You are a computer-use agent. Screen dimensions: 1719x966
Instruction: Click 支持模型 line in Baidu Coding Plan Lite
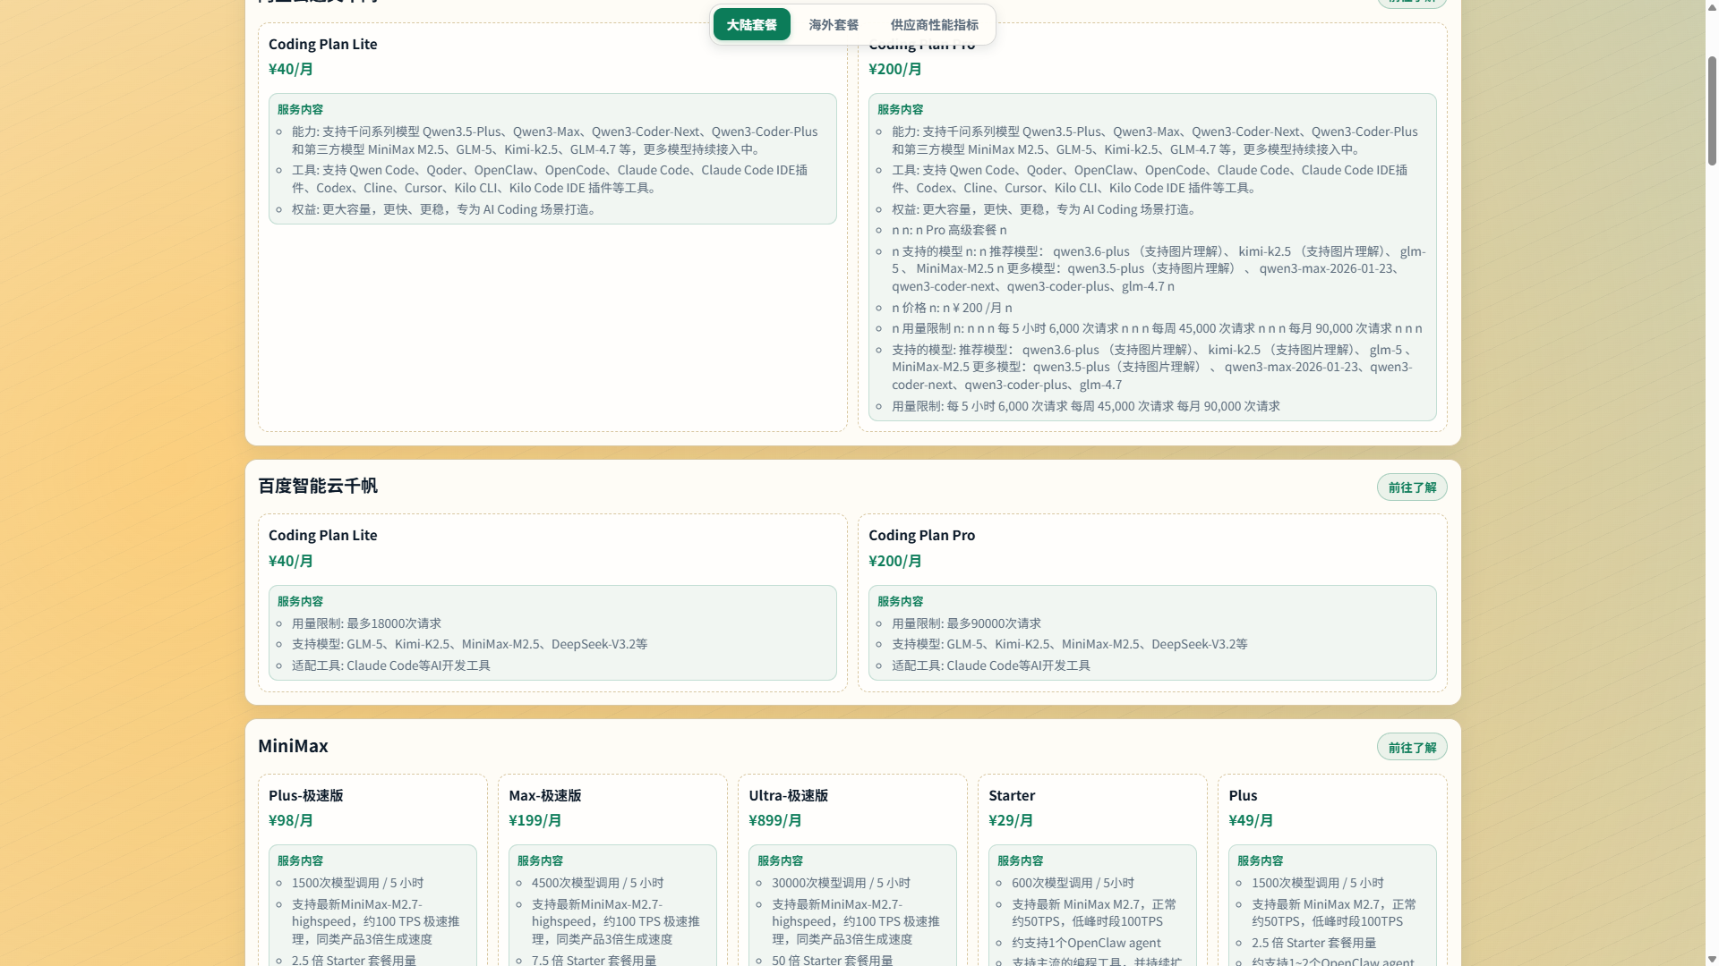(x=469, y=644)
